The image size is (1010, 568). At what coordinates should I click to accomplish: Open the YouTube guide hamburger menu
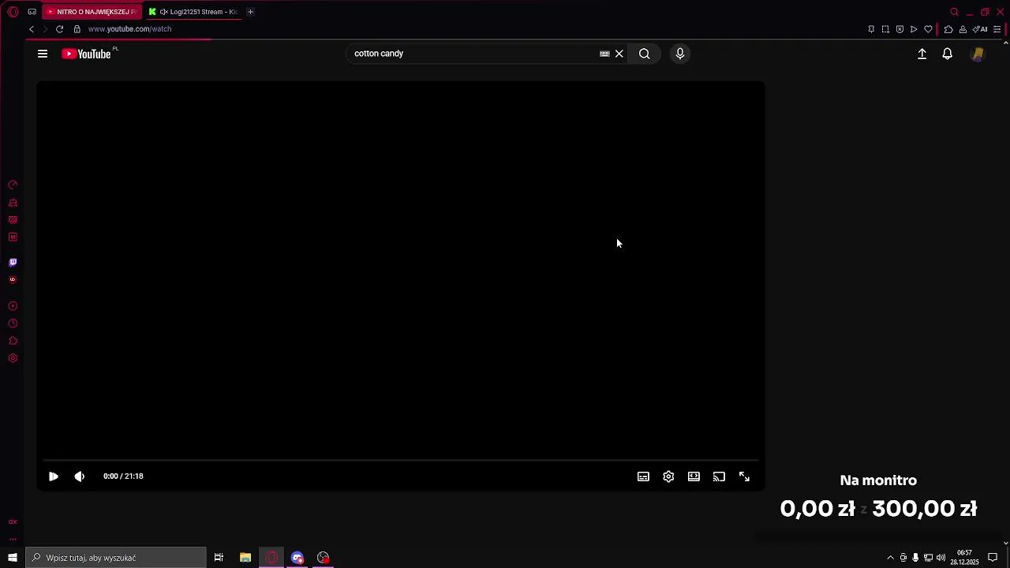[43, 54]
